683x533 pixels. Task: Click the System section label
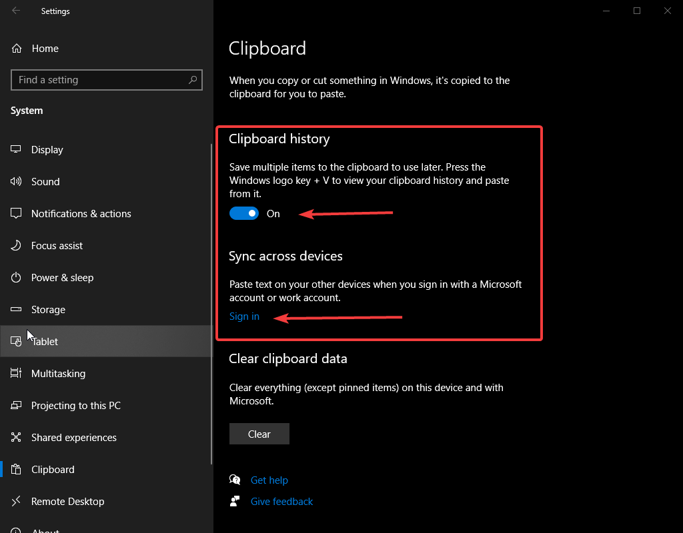tap(27, 111)
